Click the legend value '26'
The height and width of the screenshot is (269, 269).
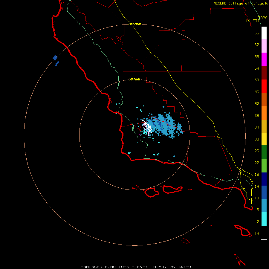pyautogui.click(x=257, y=151)
